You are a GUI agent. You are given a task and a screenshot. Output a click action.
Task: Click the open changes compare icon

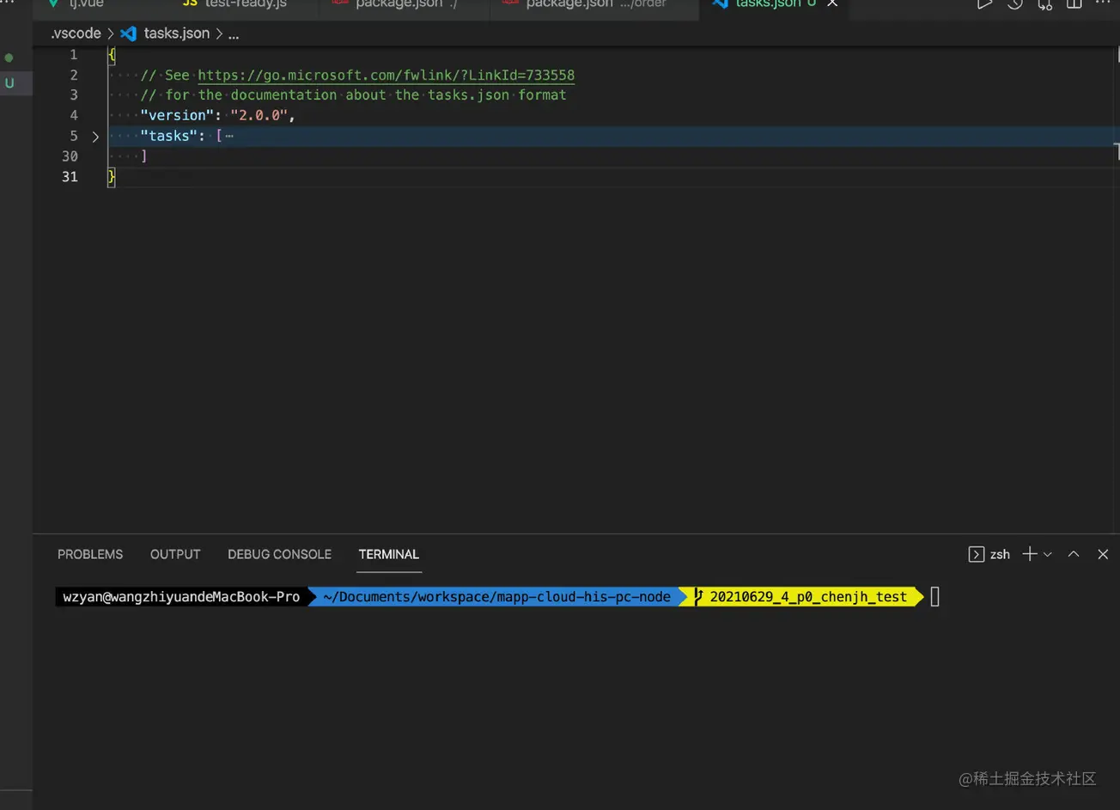tap(1044, 4)
